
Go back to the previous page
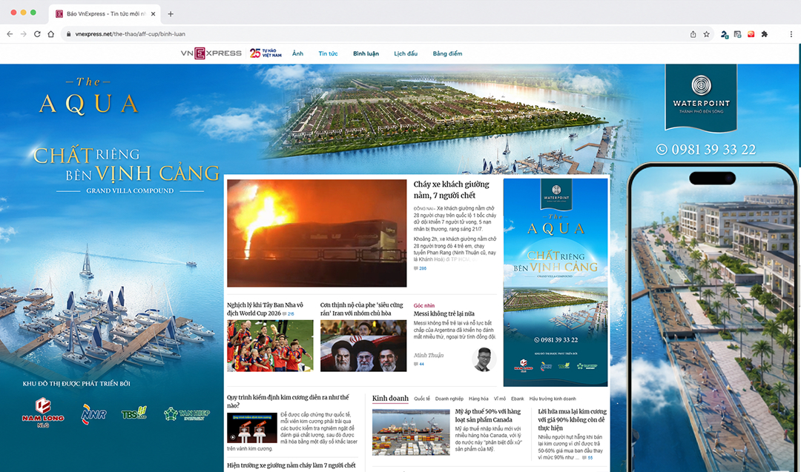point(10,34)
